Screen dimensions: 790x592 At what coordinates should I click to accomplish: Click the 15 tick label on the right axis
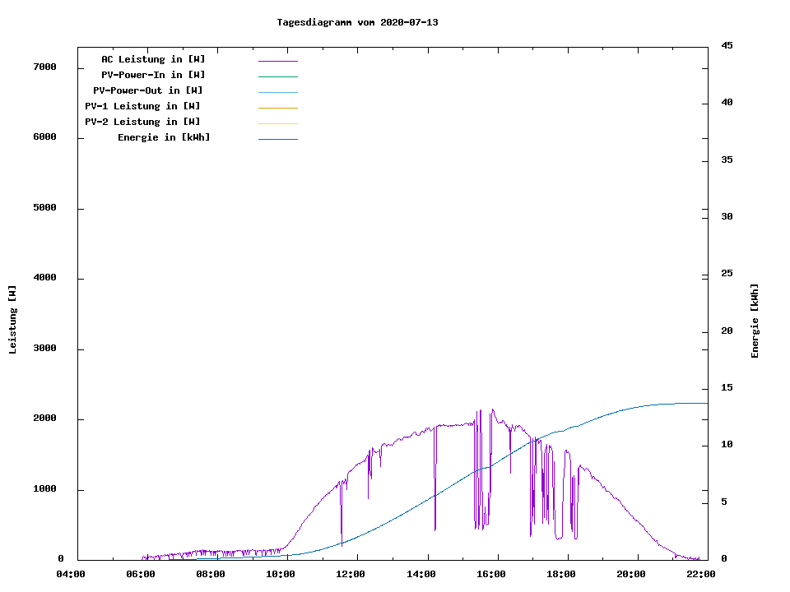coord(727,388)
